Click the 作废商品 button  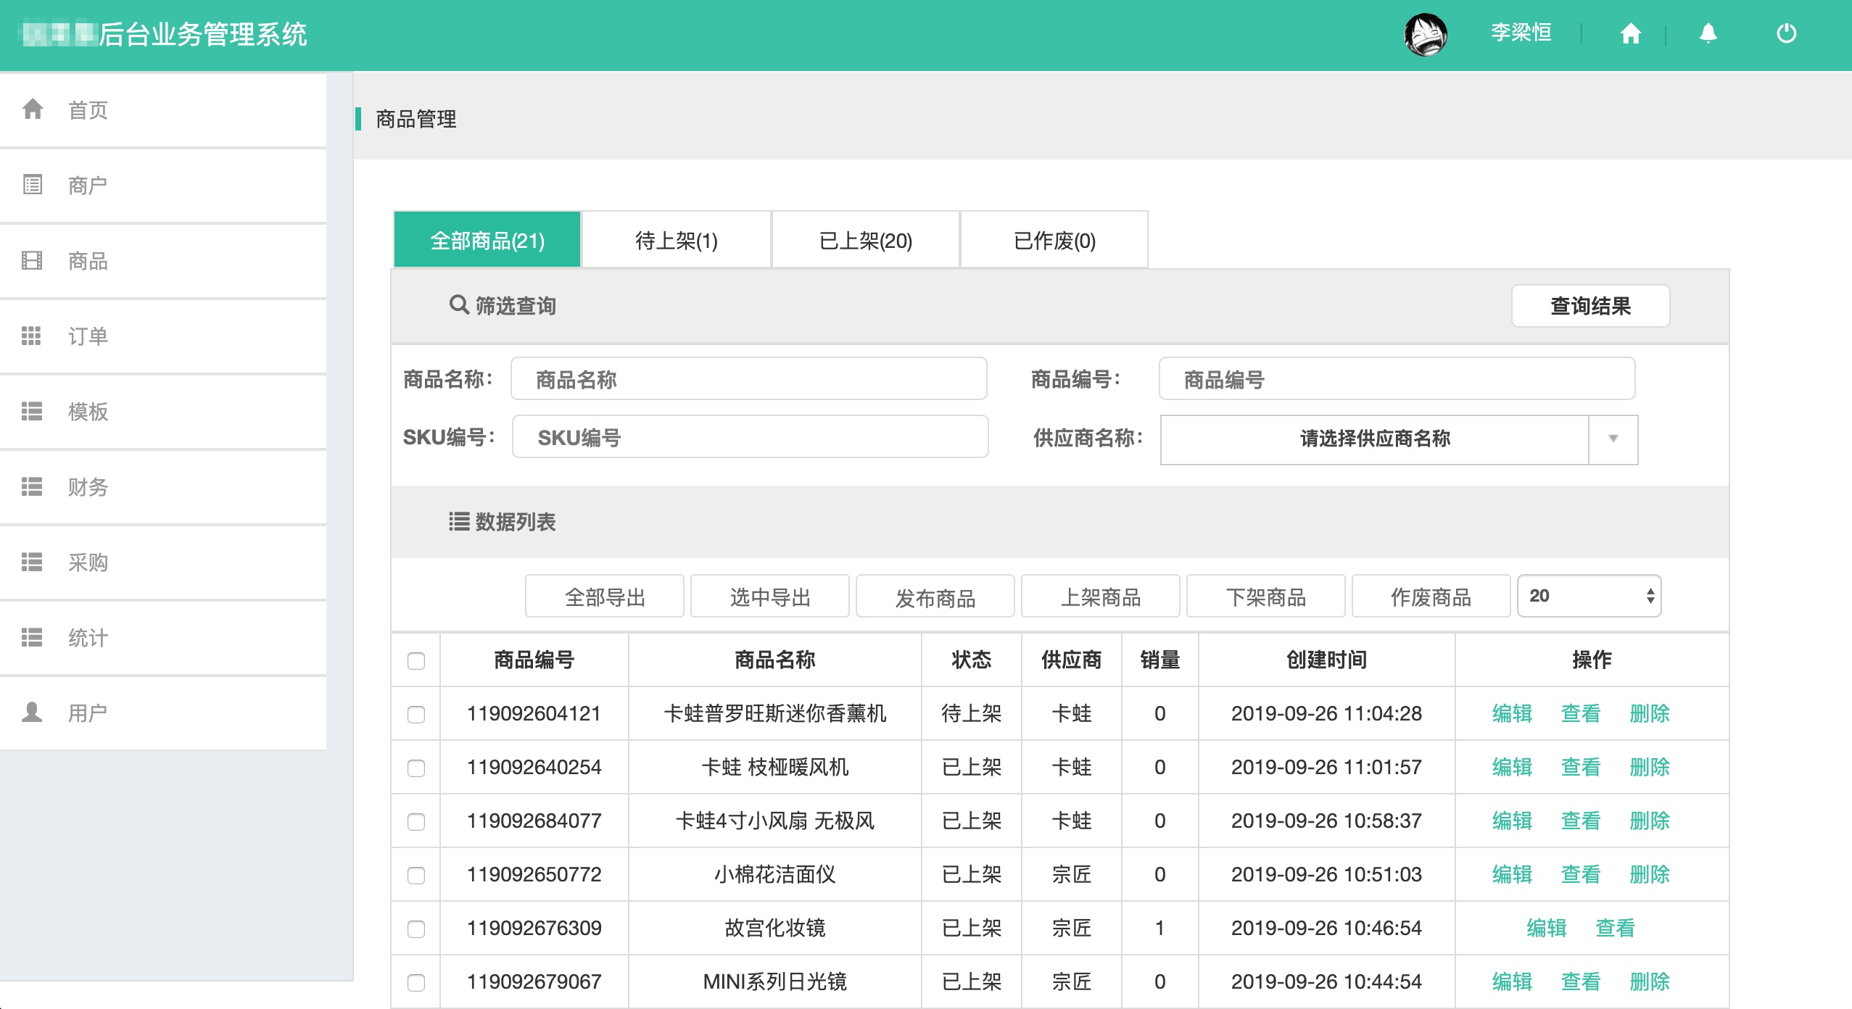click(x=1431, y=597)
